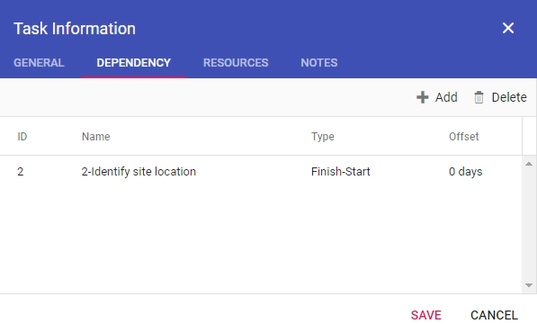Click the trash can icon beside Delete
This screenshot has height=324, width=537.
(x=479, y=97)
